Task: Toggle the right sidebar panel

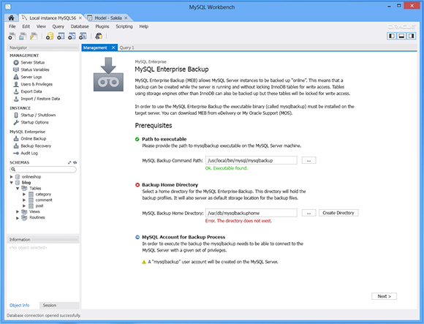Action: coord(412,36)
